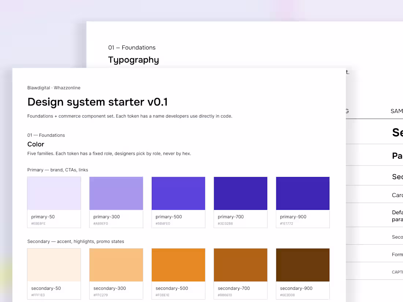Click the hex value under primary-50
Screen dimensions: 403x302
pos(38,224)
